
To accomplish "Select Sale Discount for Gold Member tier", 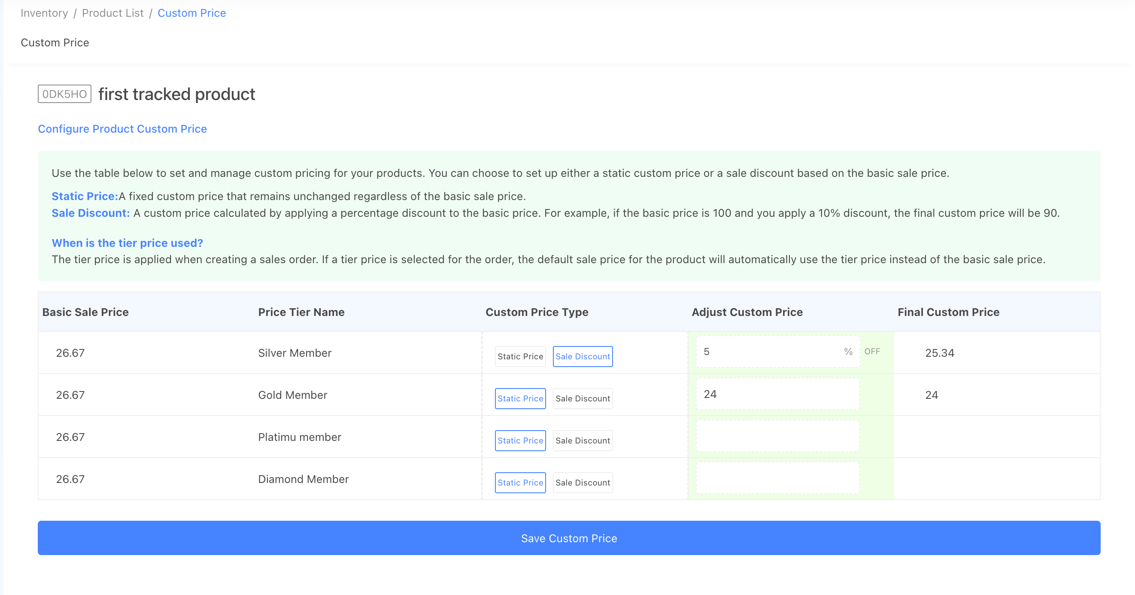I will click(583, 398).
